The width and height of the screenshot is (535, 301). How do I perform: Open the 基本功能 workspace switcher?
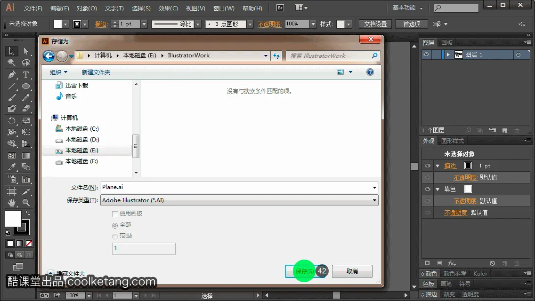pos(407,8)
